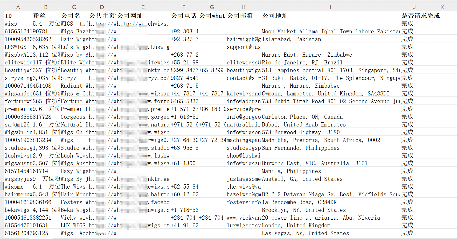Select address Austell, GA, United States
457x239 pixels.
[330, 179]
